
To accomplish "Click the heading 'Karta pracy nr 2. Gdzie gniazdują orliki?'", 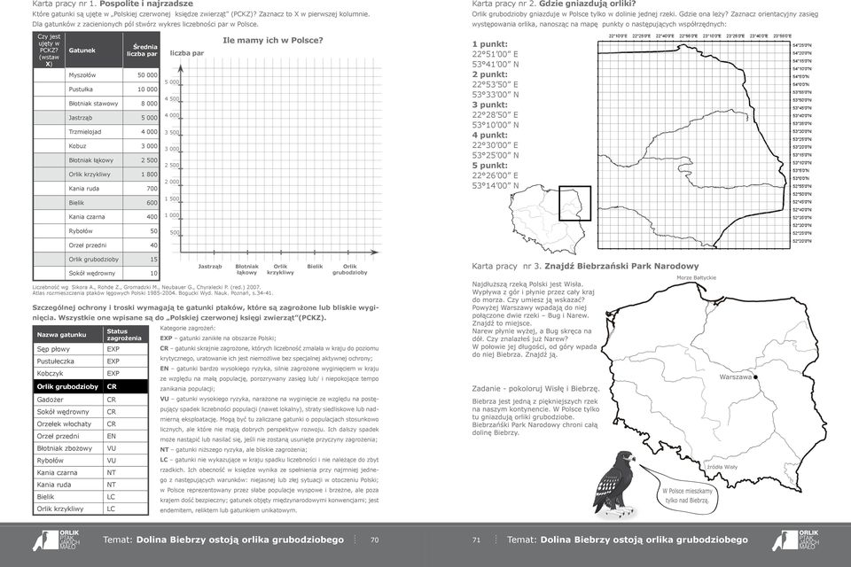I will point(553,4).
